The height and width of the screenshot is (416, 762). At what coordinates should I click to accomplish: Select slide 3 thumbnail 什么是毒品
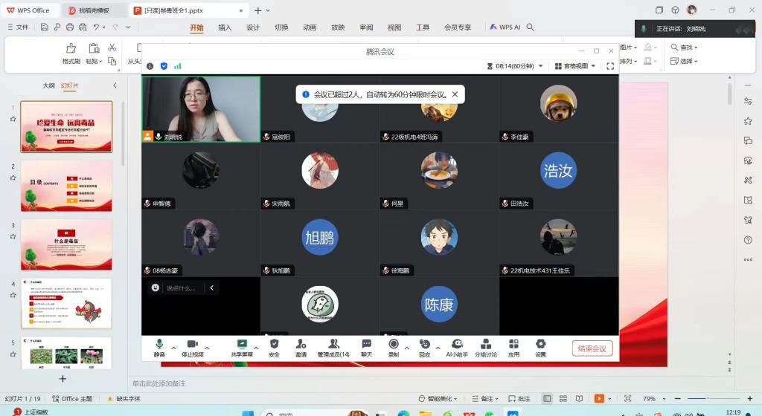[66, 244]
